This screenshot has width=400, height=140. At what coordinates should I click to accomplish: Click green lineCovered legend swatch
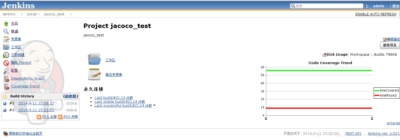click(x=377, y=90)
